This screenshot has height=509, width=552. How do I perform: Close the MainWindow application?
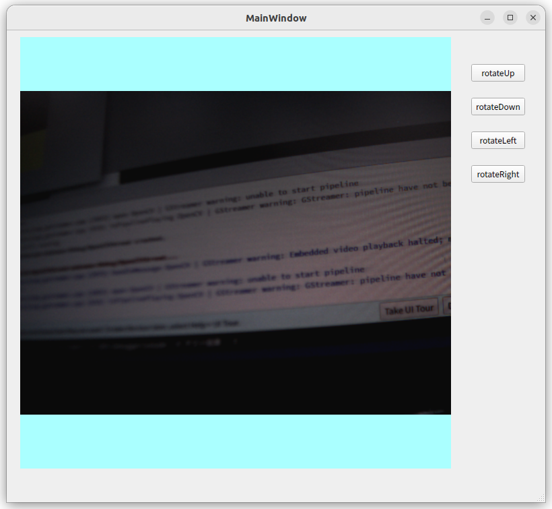(533, 18)
